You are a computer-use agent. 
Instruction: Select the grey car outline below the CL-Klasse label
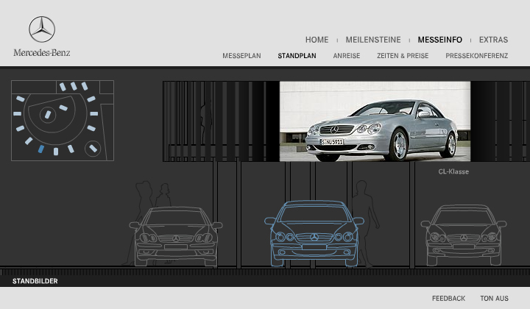click(x=464, y=235)
